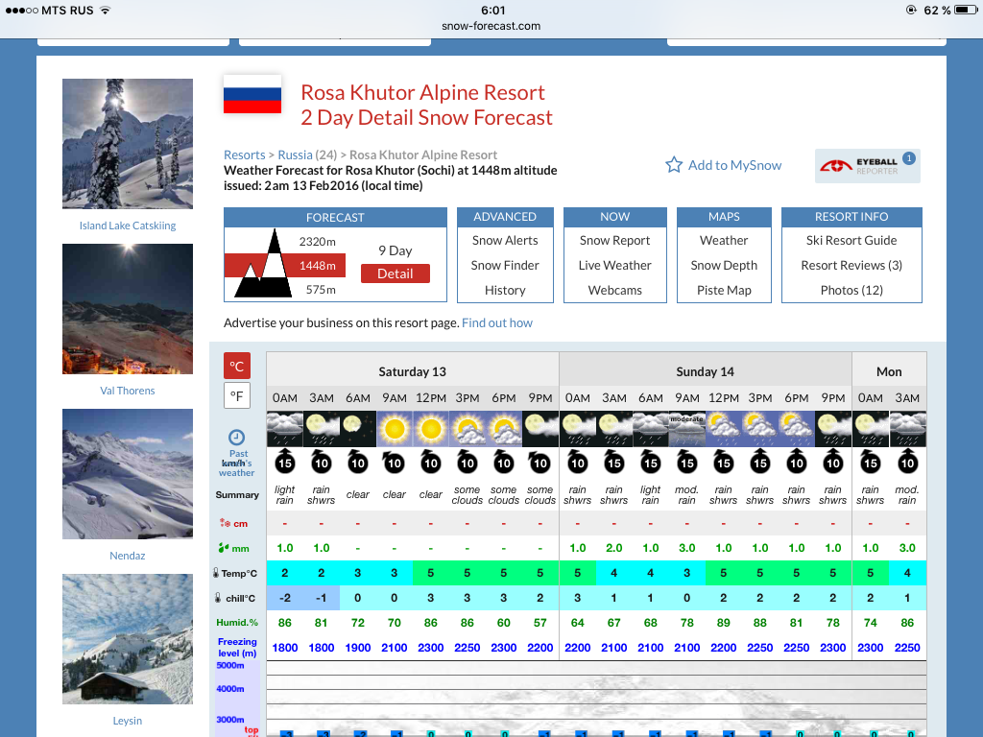Click Leysin caption link
Viewport: 983px width, 737px height.
pyautogui.click(x=128, y=721)
